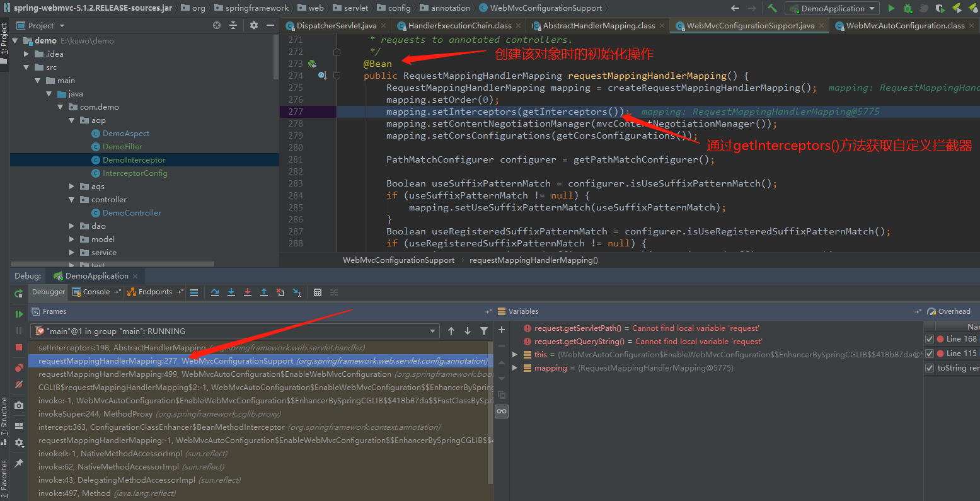Open the Console tab in debug window
The width and height of the screenshot is (980, 501).
coord(96,292)
